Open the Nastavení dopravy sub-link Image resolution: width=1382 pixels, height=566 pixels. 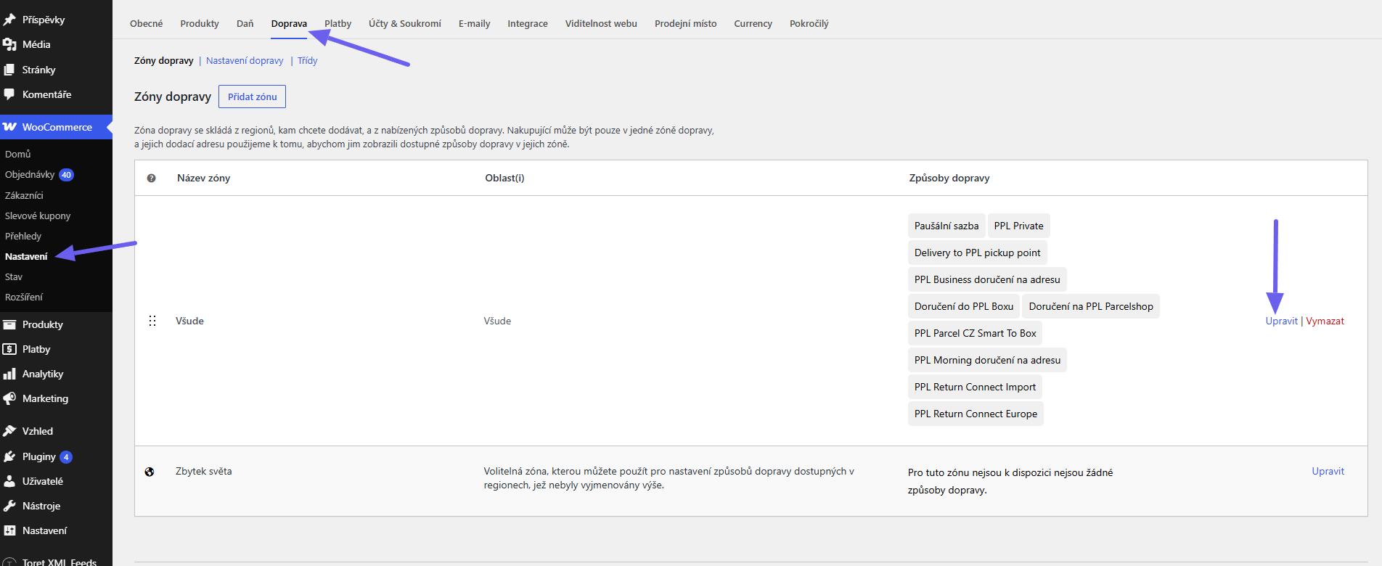(x=245, y=61)
